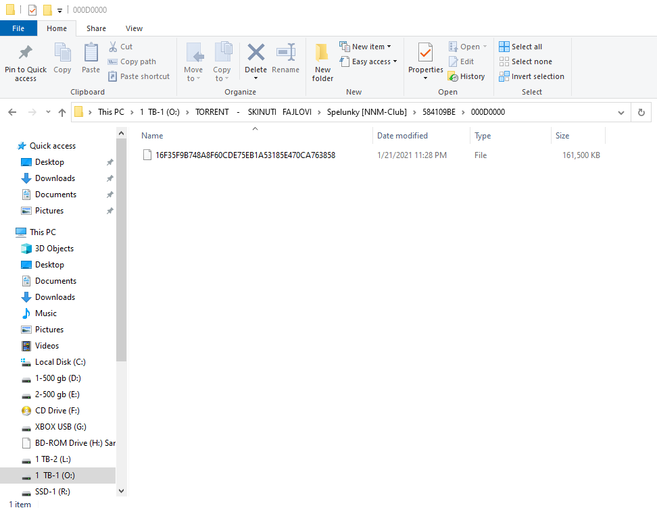
Task: Open the ribbon Open dropdown
Action: [x=468, y=47]
